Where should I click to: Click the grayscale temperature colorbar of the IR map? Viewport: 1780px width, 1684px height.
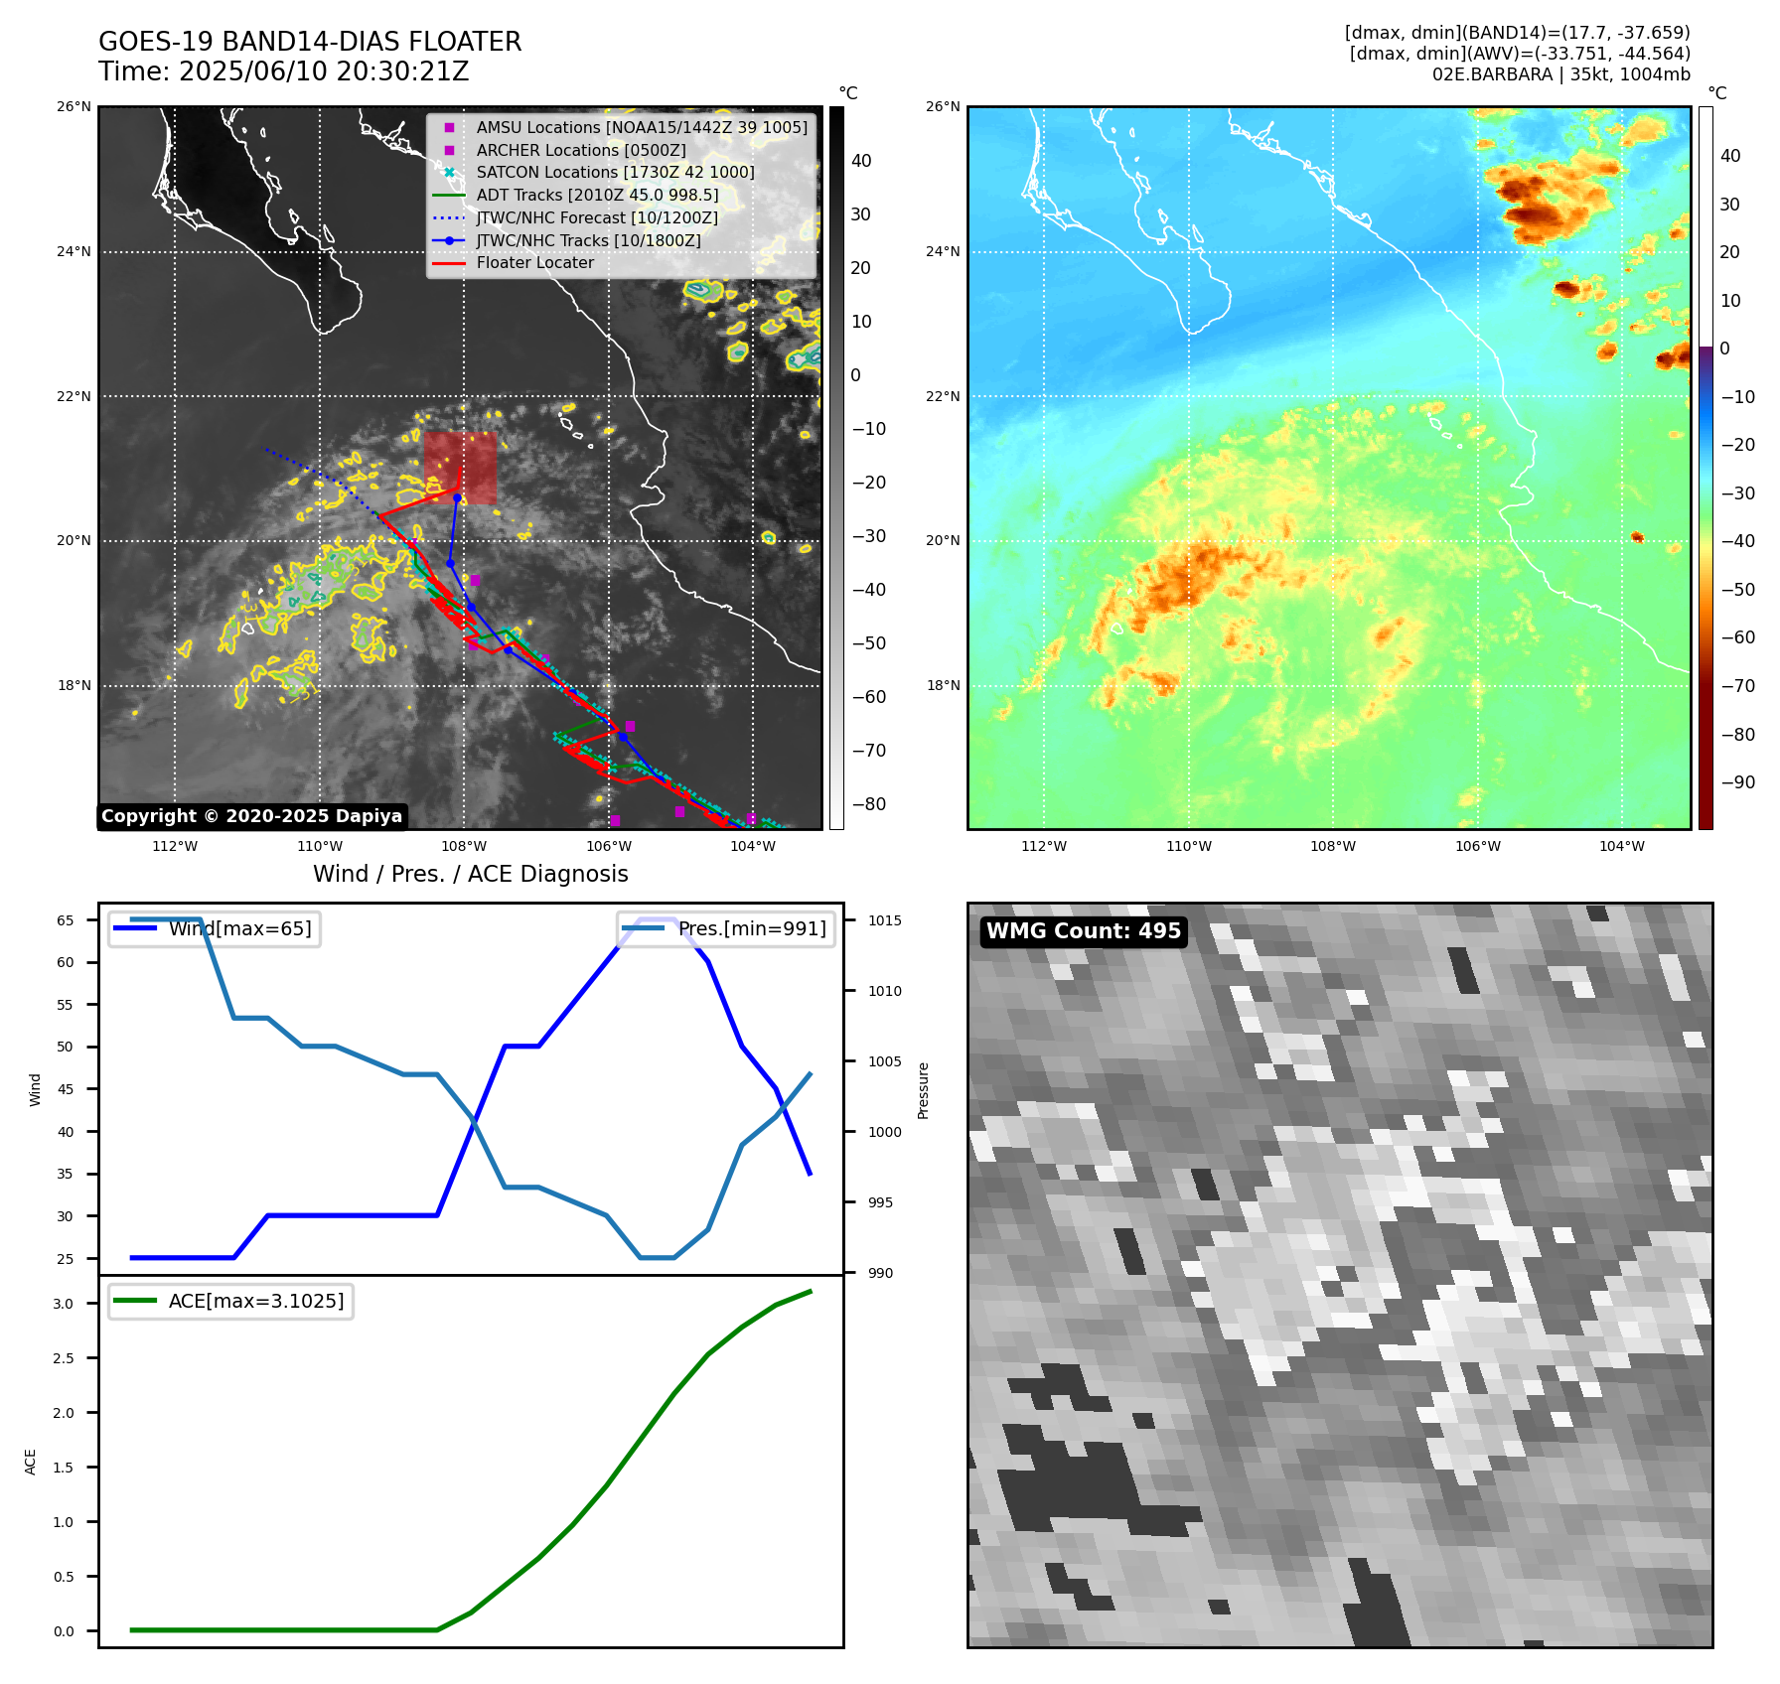coord(836,468)
